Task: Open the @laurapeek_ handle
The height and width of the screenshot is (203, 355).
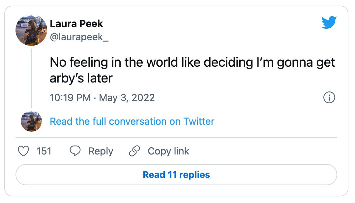Action: click(79, 37)
